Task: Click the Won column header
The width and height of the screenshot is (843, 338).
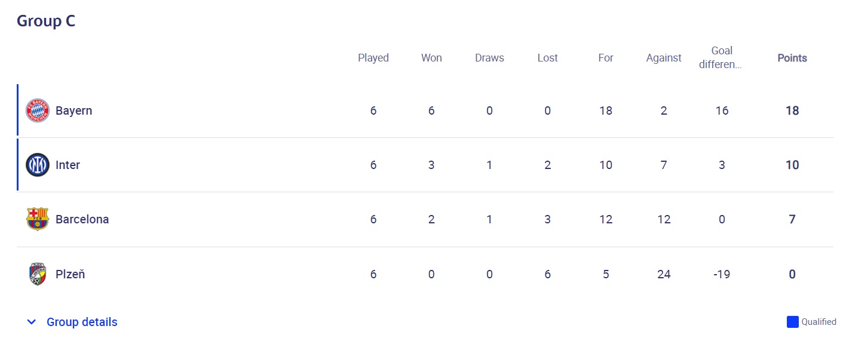Action: pos(431,58)
